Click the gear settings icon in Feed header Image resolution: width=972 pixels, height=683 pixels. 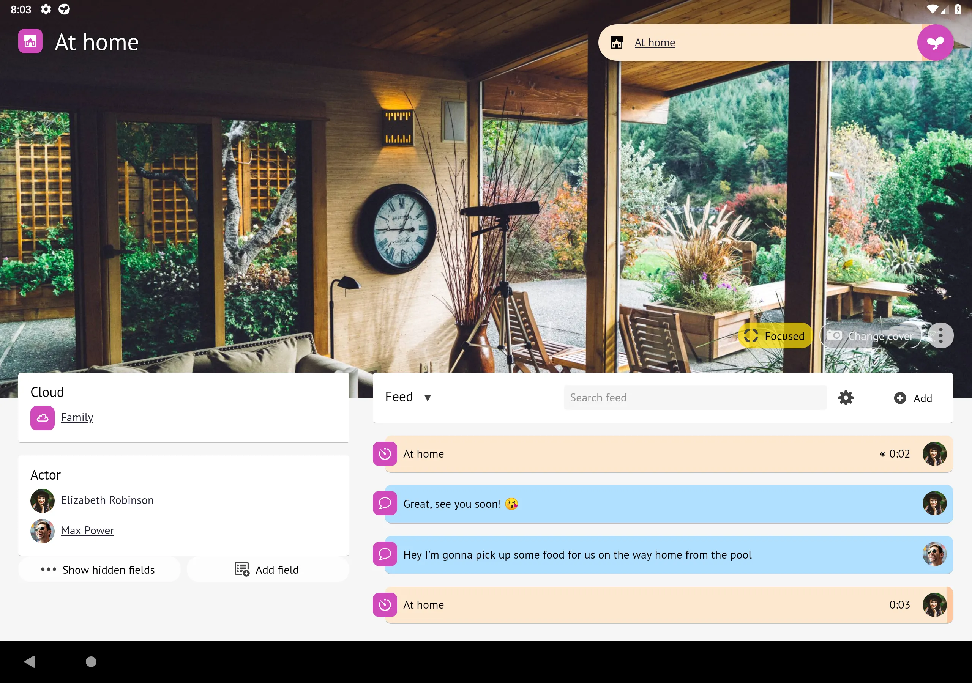[846, 398]
